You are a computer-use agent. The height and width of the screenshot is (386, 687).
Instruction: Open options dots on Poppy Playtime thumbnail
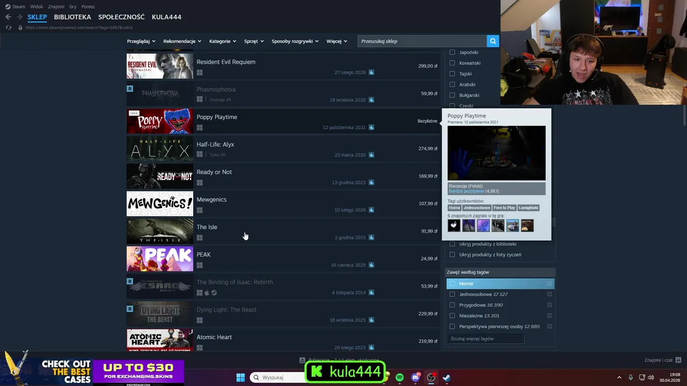coord(134,113)
